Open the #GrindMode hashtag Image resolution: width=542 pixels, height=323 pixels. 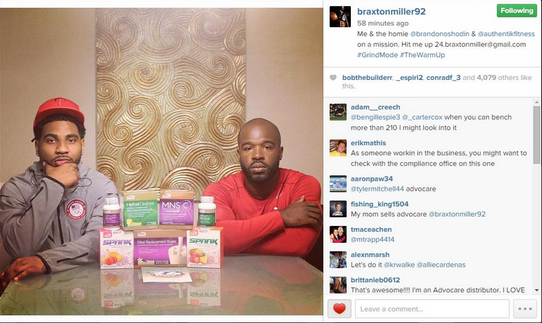point(377,55)
